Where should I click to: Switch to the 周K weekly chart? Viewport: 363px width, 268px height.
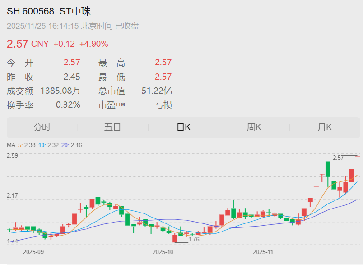[254, 127]
